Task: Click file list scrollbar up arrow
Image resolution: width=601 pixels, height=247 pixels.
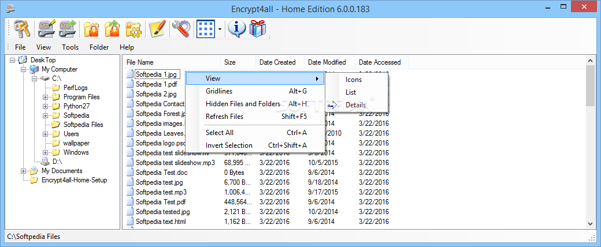Action: click(x=590, y=61)
